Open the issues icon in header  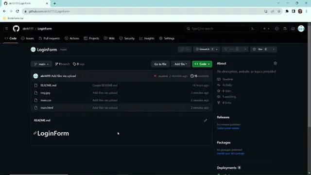tap(276, 29)
